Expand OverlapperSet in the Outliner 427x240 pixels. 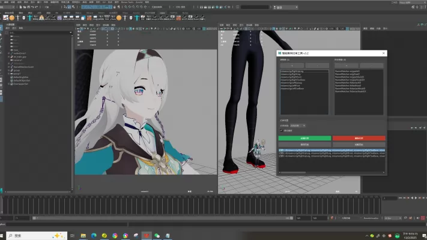9,84
